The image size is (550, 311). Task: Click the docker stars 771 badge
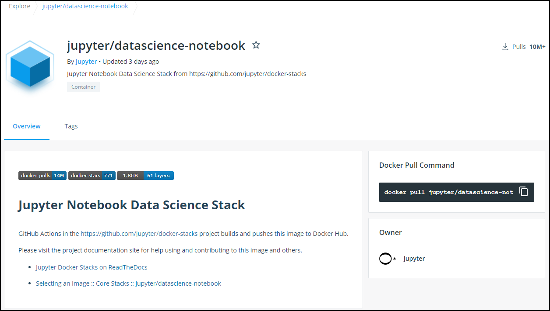tap(92, 176)
